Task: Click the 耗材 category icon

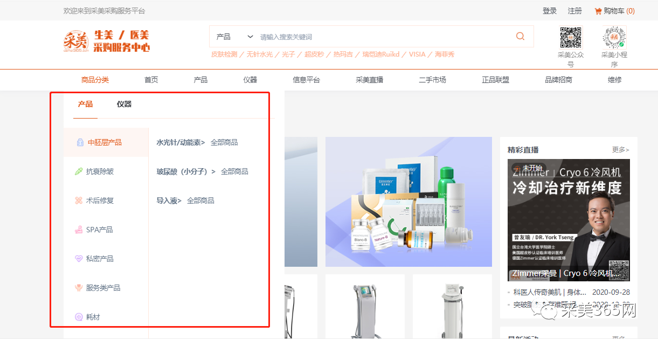Action: (79, 317)
